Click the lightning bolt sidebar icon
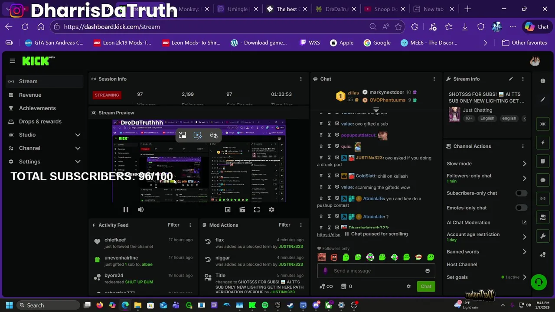This screenshot has height=312, width=555. (x=543, y=143)
